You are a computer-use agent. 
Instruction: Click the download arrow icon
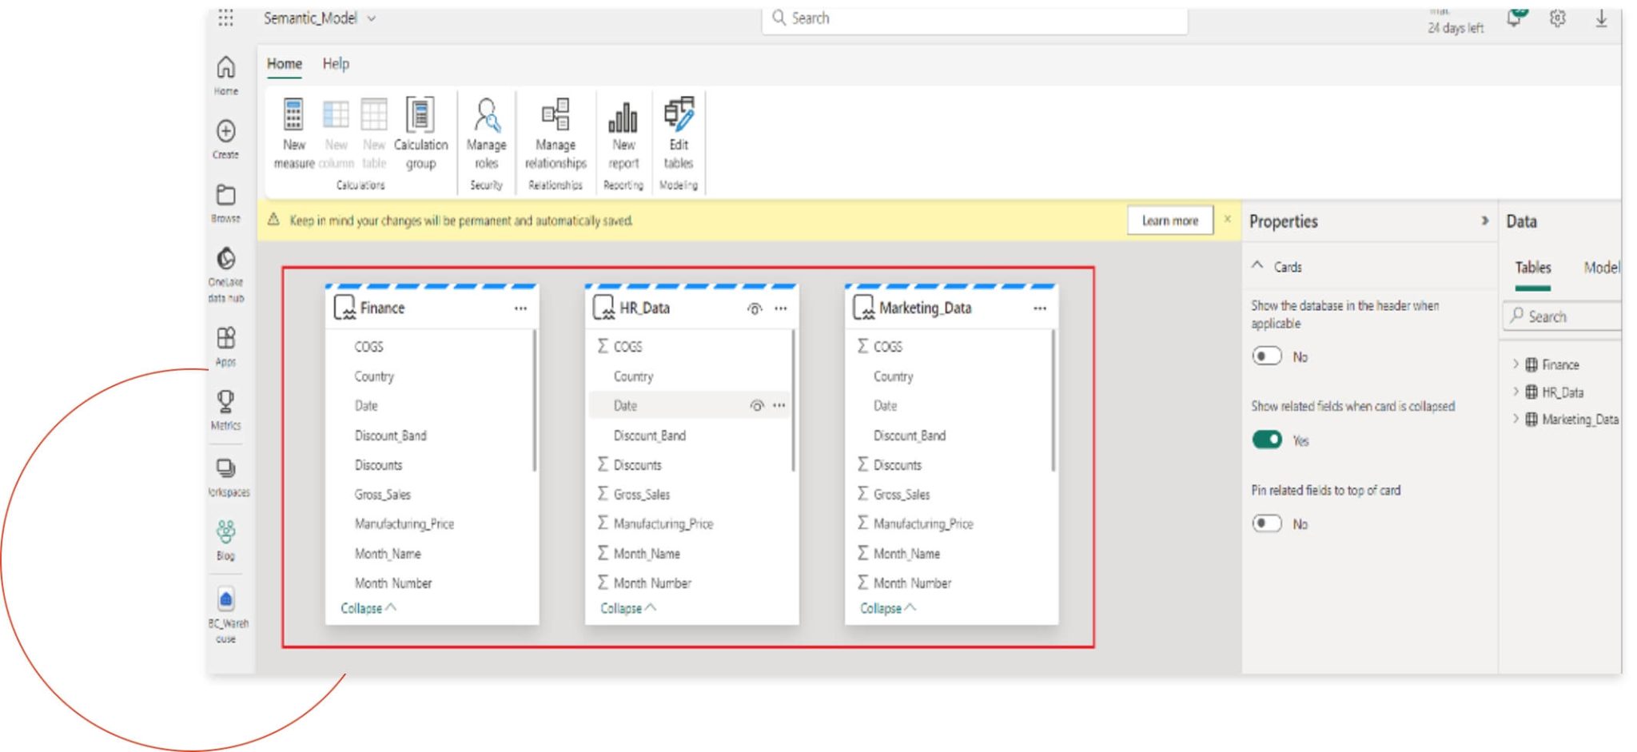pos(1601,18)
